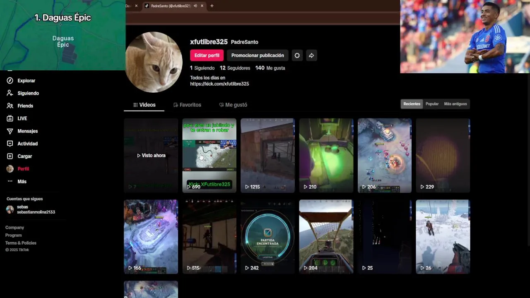Open the video with 690 views

pyautogui.click(x=210, y=156)
